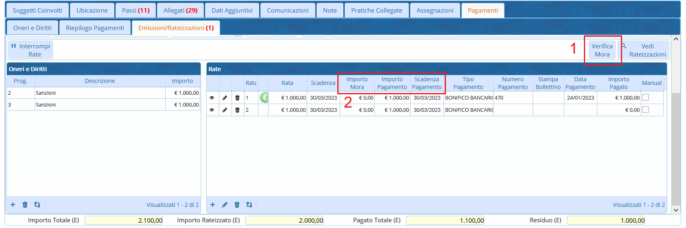Enable Manual checkbox for rate 1
Viewport: 686px width, 228px height.
click(x=645, y=98)
